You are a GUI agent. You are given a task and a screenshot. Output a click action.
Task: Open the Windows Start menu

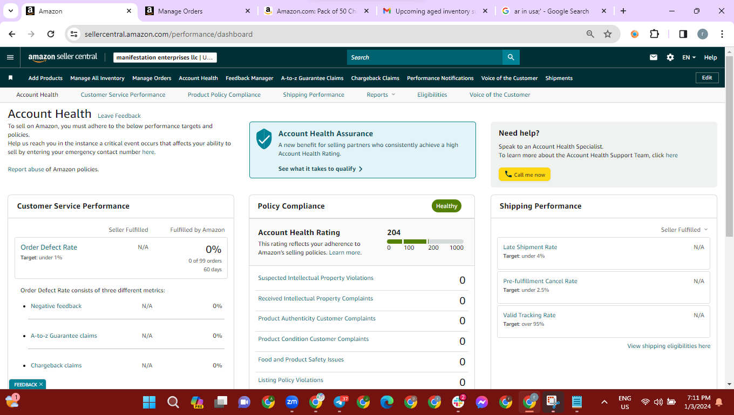pos(149,402)
